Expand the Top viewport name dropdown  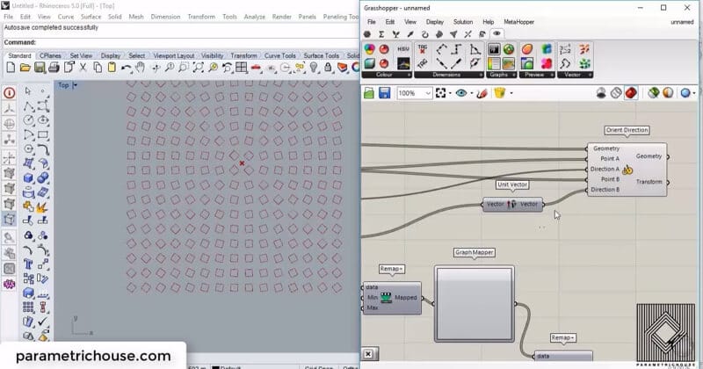(76, 85)
